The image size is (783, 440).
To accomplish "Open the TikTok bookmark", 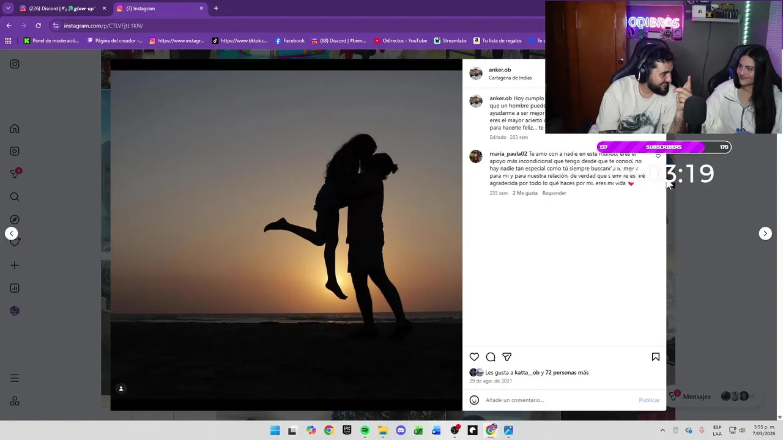I will tap(240, 41).
